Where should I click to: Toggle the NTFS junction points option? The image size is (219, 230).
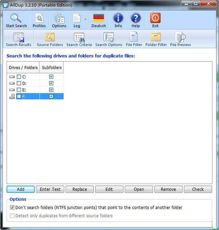pos(12,207)
